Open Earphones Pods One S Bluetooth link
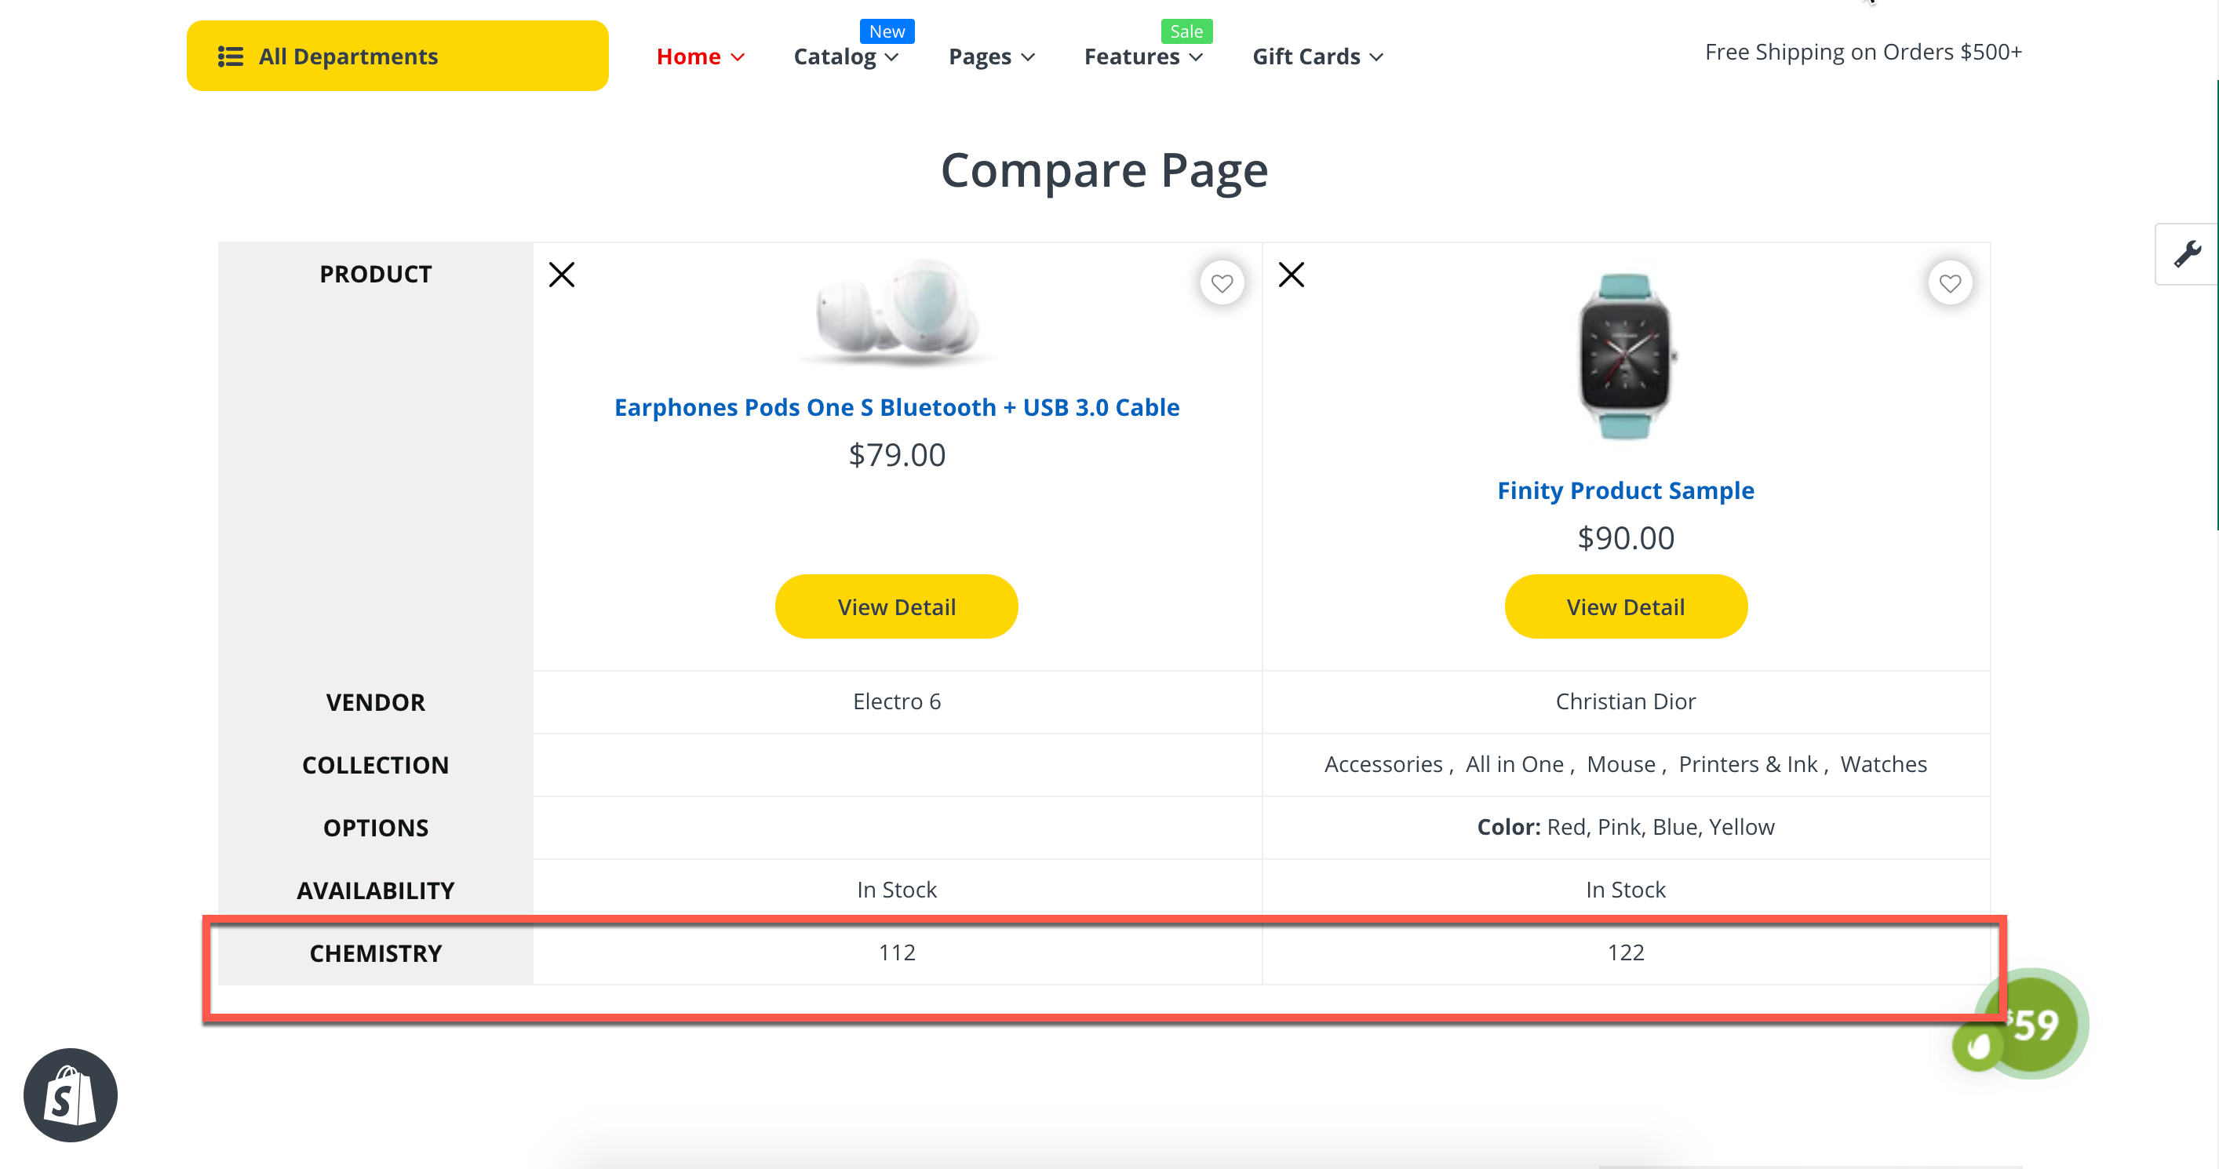Viewport: 2219px width, 1169px height. pos(896,406)
